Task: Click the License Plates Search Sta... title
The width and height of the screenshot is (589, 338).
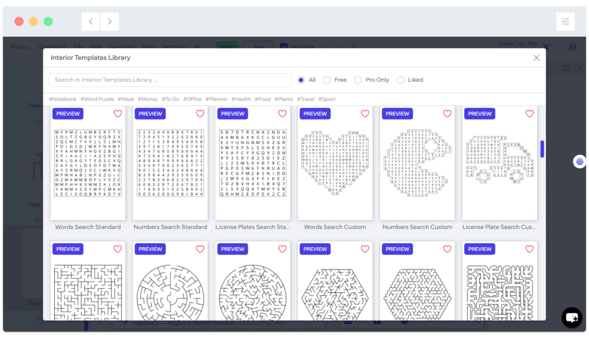Action: 253,227
